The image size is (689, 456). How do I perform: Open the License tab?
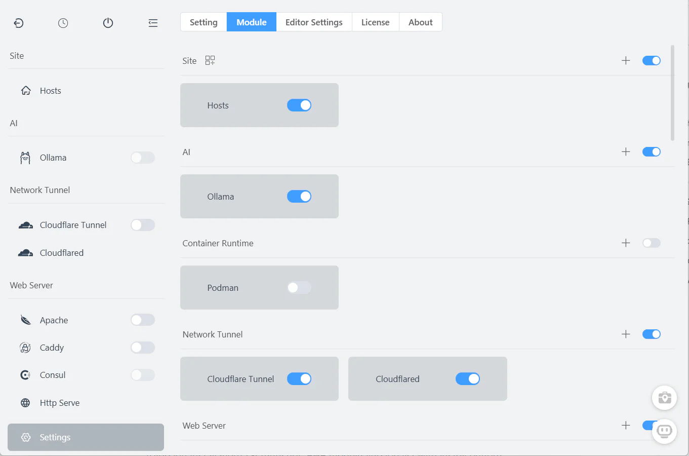(375, 22)
